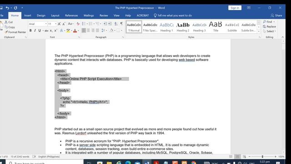Click the numbered list icon
Screen dimensions: 291x164
(x=90, y=24)
